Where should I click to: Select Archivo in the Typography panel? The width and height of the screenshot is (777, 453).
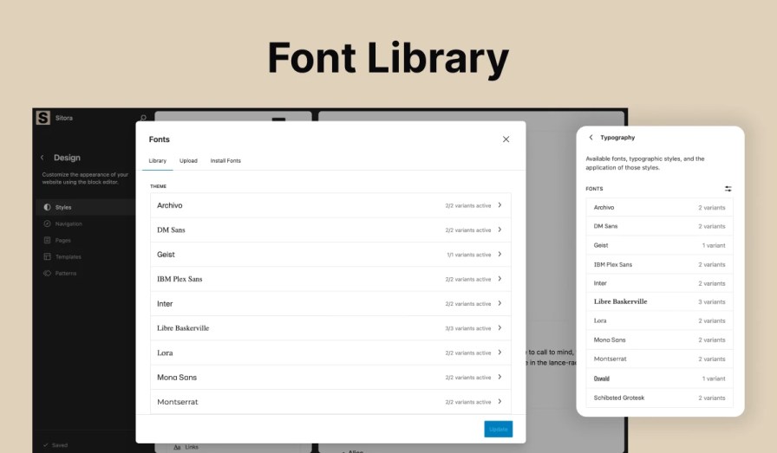tap(659, 207)
